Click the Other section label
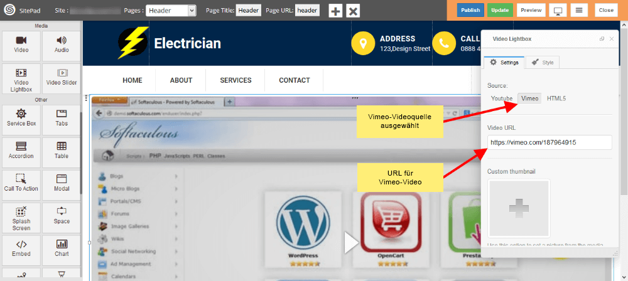628x281 pixels. 41,100
